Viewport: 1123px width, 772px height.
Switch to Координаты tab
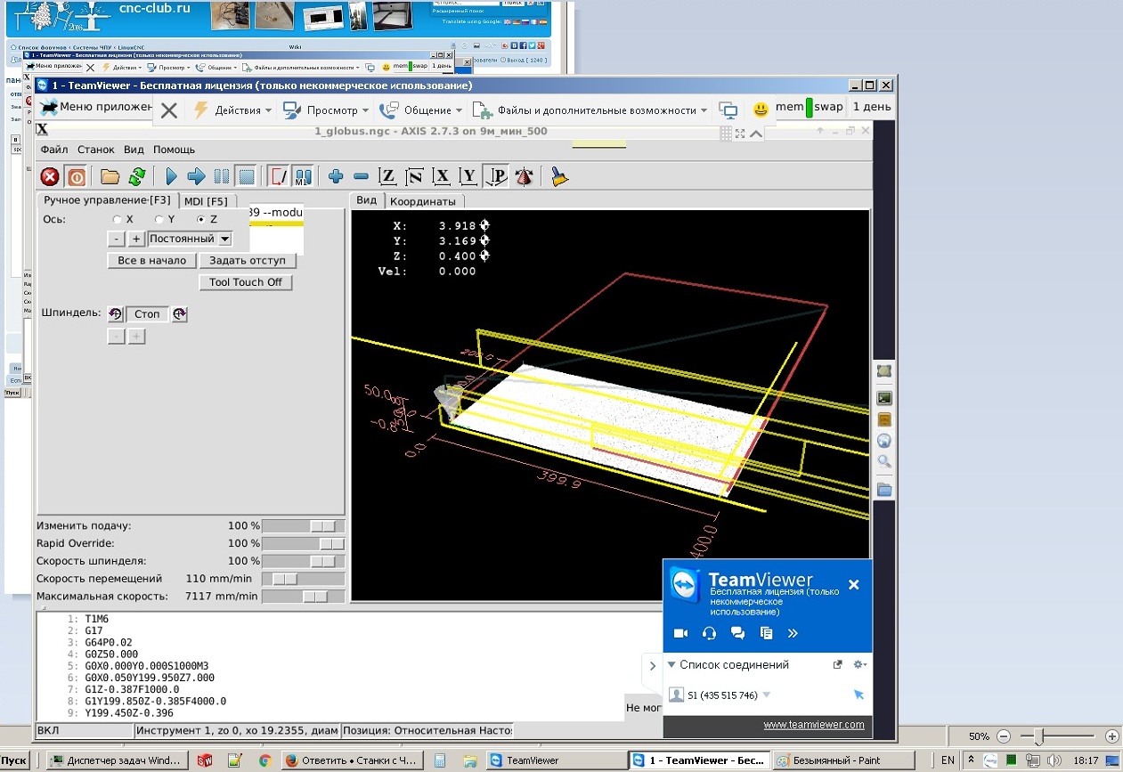(x=423, y=201)
